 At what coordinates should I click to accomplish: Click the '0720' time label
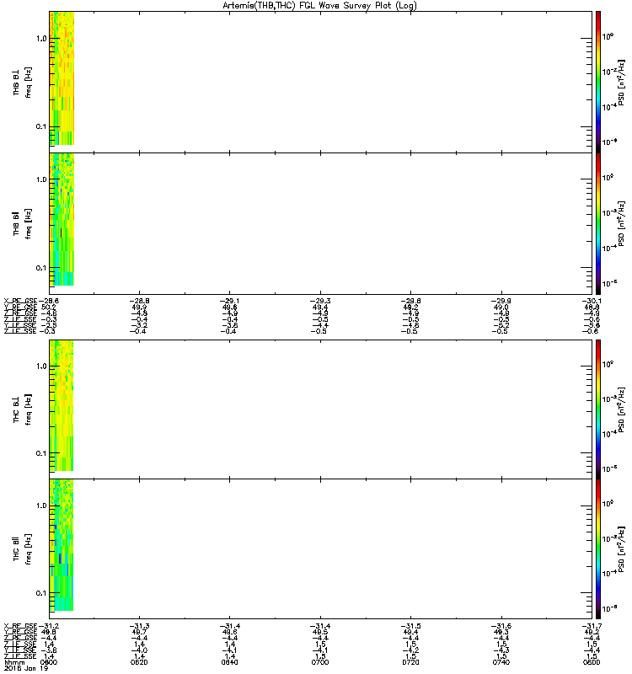(410, 662)
